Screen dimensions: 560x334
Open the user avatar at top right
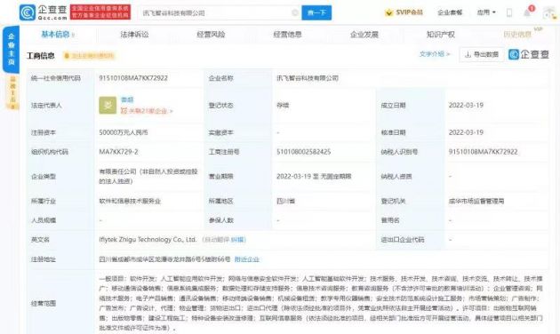[549, 12]
